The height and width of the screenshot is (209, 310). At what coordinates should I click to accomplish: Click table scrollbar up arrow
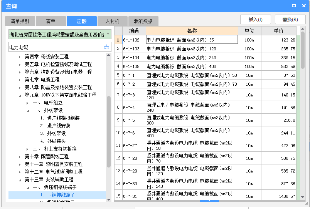[x=303, y=29]
